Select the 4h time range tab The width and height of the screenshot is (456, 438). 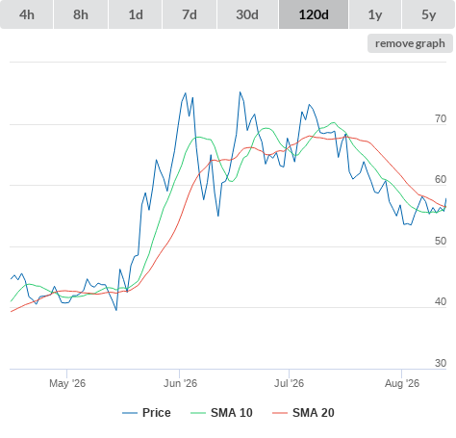[27, 14]
